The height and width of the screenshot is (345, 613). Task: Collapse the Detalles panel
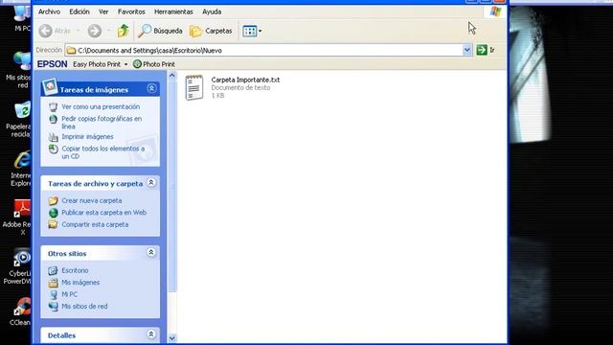(x=151, y=334)
